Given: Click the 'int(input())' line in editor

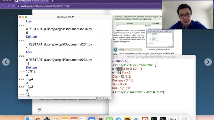Looking at the screenshot, I should (121, 61).
